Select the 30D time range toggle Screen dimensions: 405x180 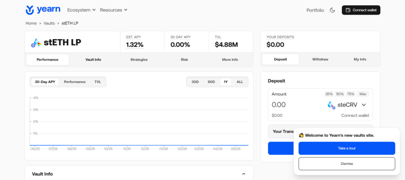(195, 82)
